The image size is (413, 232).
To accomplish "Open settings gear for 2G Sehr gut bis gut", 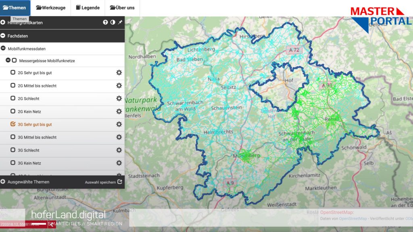I will tap(119, 72).
